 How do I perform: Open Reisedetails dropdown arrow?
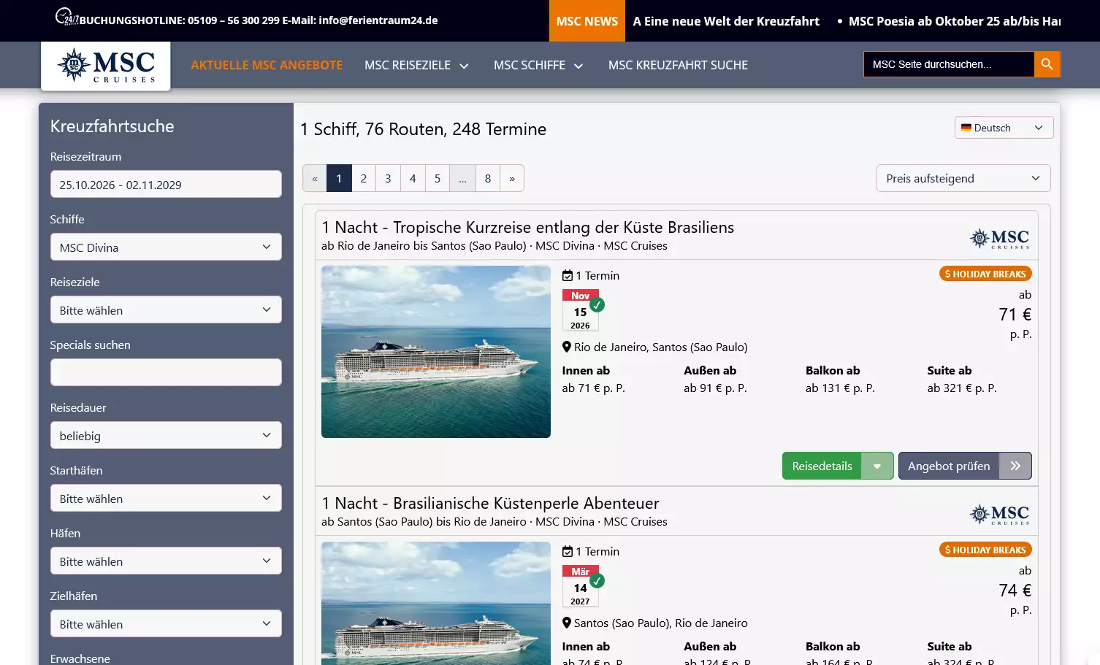[x=877, y=466]
